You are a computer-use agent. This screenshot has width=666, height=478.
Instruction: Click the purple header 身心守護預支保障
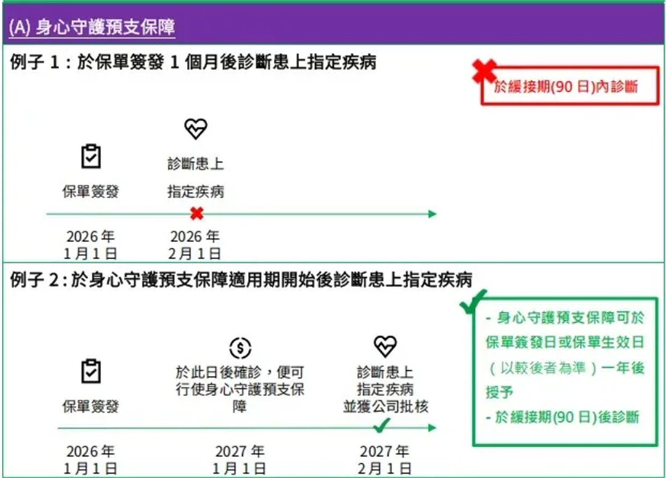pyautogui.click(x=92, y=28)
